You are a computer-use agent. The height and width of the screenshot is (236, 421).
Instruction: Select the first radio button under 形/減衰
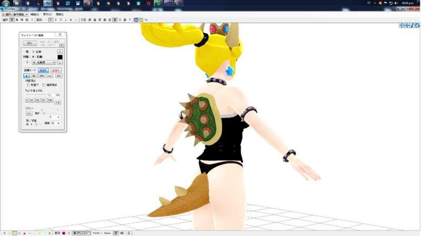click(x=27, y=124)
